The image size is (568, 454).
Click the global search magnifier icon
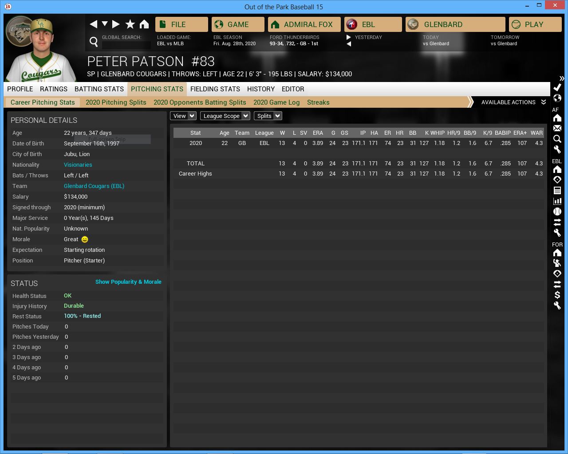[94, 42]
